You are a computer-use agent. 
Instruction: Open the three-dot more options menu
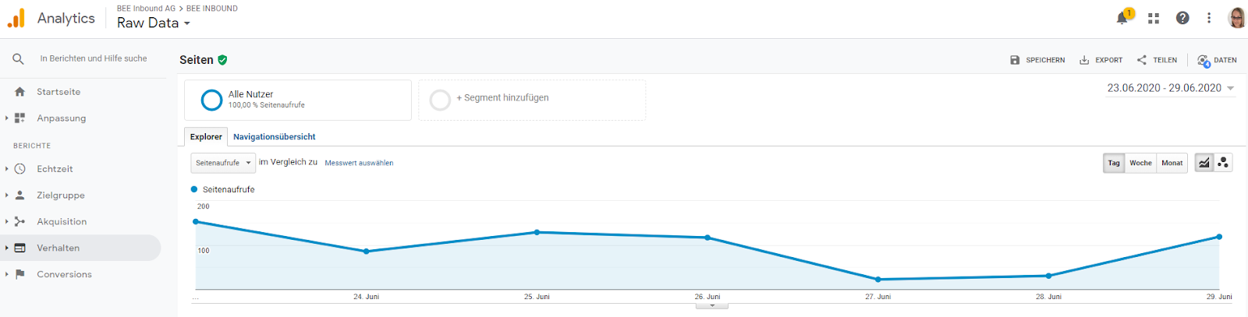[1209, 18]
